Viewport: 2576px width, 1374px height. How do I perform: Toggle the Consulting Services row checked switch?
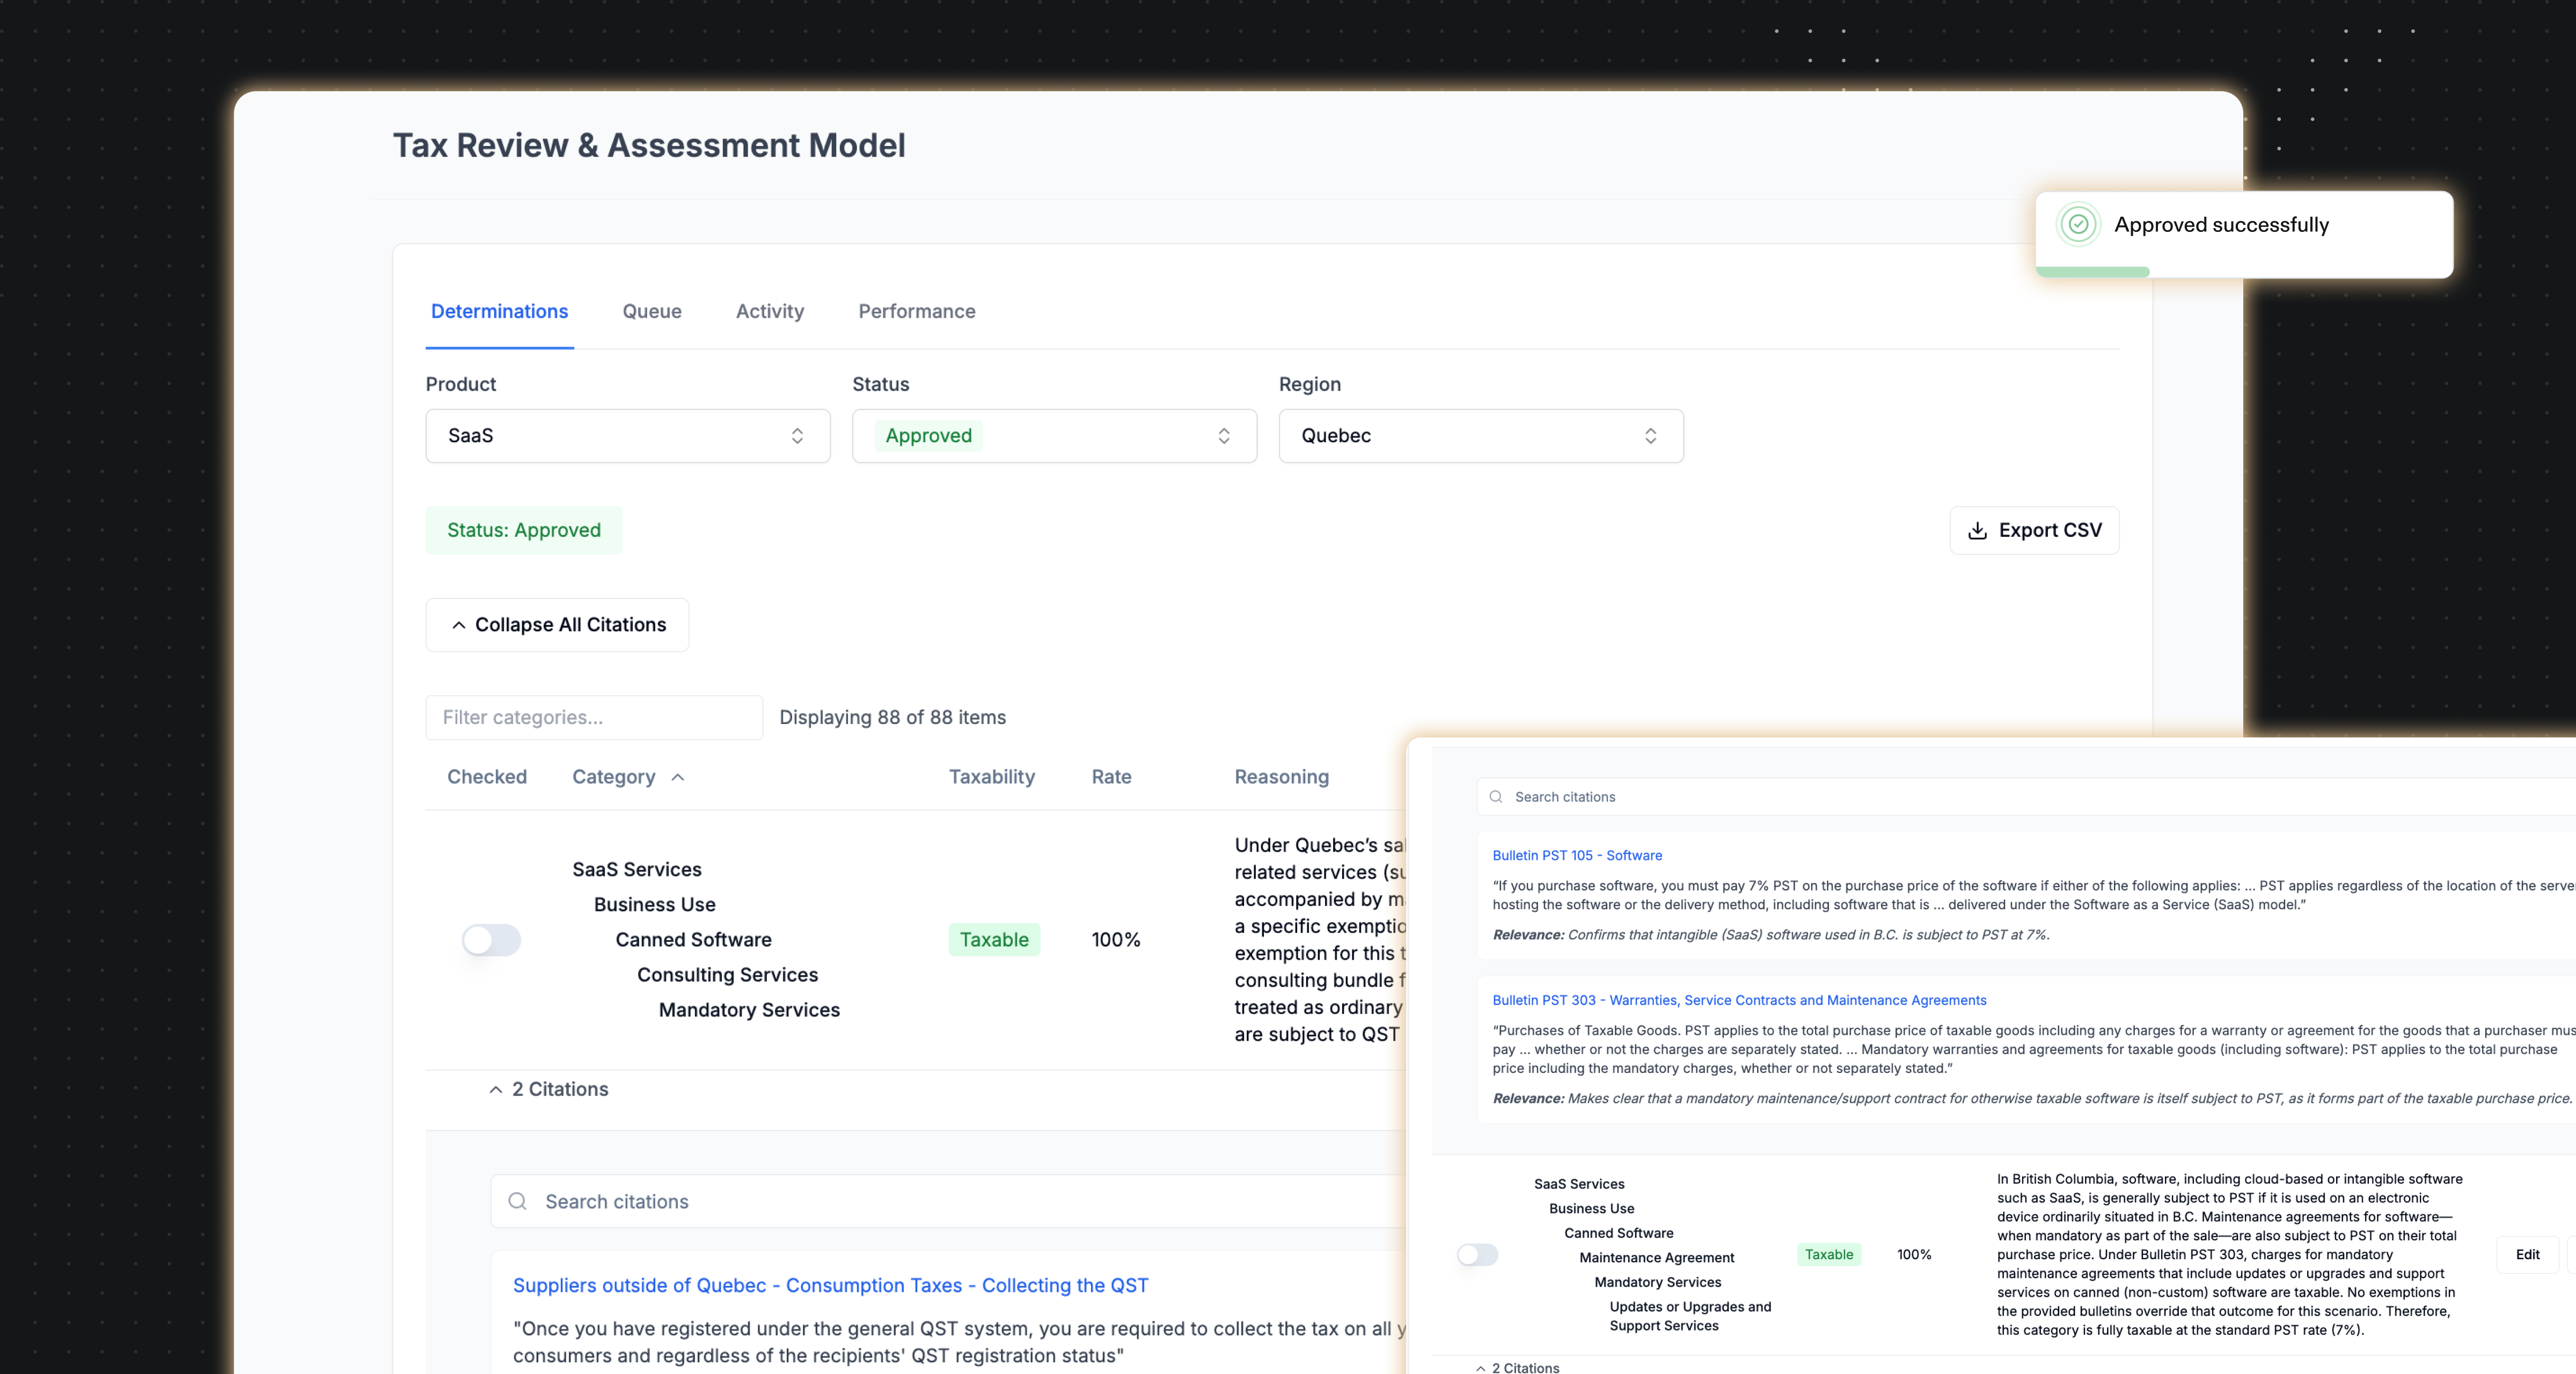pyautogui.click(x=491, y=940)
